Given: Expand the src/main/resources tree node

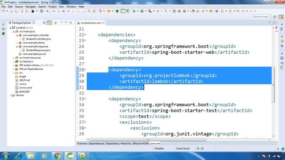Looking at the screenshot, I should pos(14,58).
